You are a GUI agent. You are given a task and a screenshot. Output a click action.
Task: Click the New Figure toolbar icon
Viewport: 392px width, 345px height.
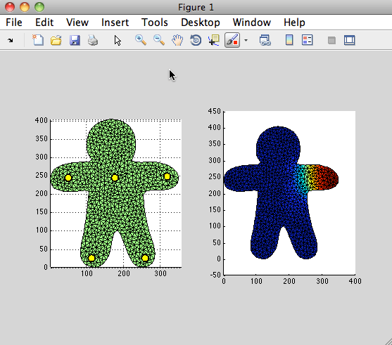[38, 40]
